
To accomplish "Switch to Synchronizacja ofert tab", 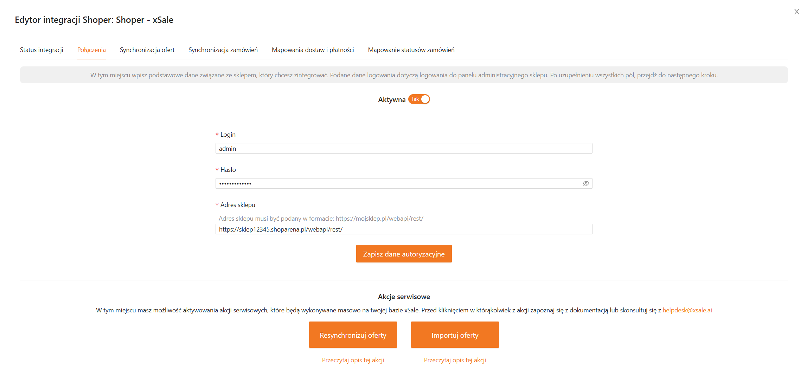I will coord(147,50).
